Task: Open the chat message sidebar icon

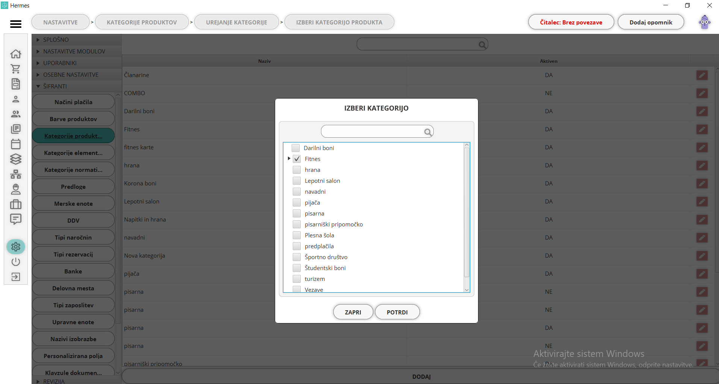Action: [x=16, y=219]
